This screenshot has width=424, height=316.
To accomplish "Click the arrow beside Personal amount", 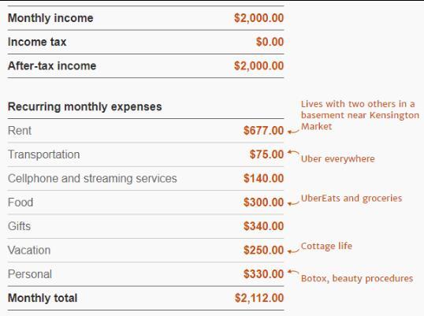I will tap(293, 272).
